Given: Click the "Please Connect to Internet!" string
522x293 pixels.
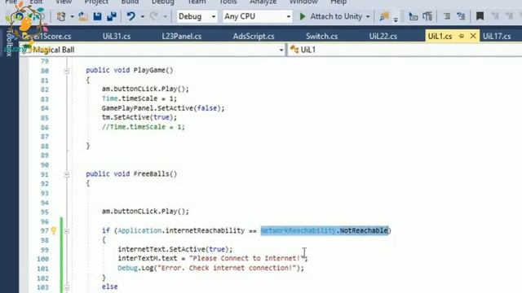Looking at the screenshot, I should (246, 258).
